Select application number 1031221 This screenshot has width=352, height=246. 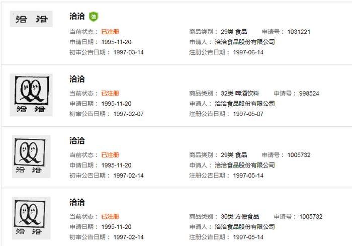pos(299,32)
